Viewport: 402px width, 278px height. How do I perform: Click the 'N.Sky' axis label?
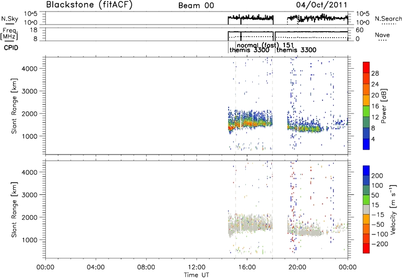click(x=10, y=19)
